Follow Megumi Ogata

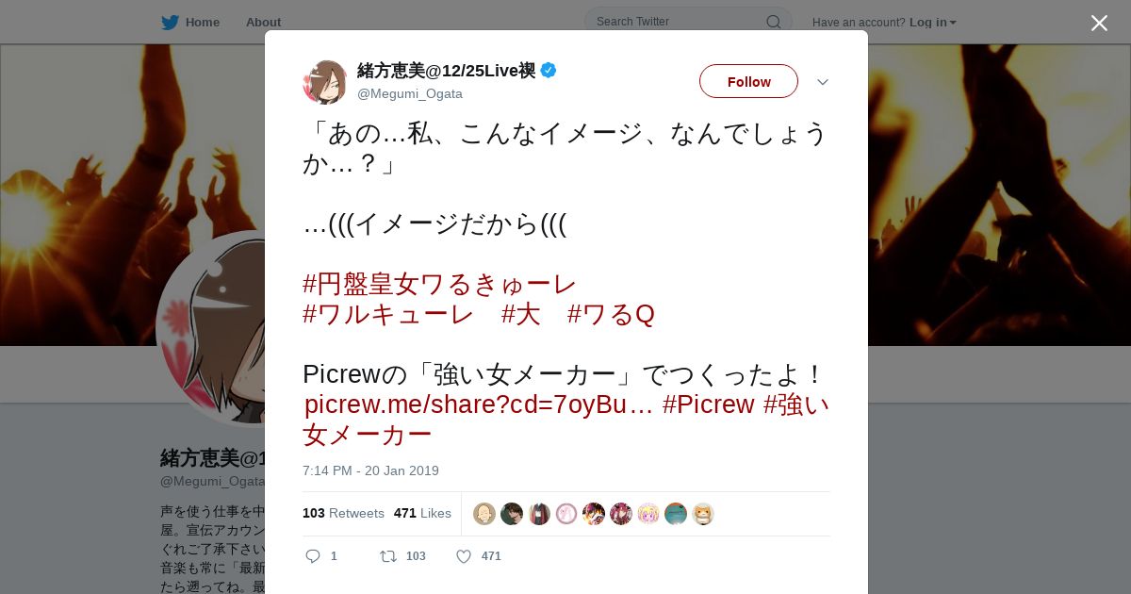point(748,81)
